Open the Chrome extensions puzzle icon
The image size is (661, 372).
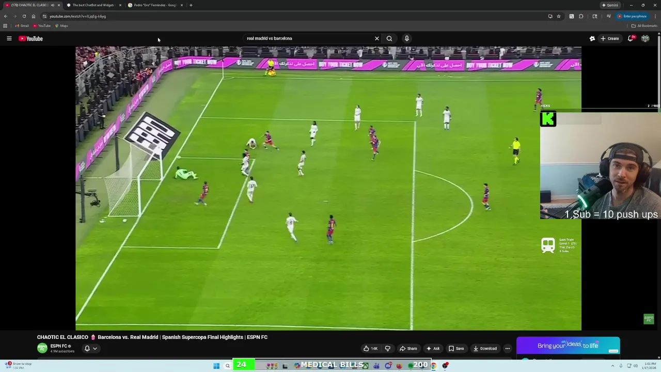[581, 16]
